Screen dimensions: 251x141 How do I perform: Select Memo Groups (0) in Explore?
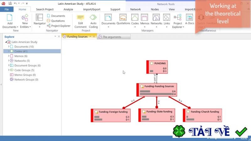point(23,75)
